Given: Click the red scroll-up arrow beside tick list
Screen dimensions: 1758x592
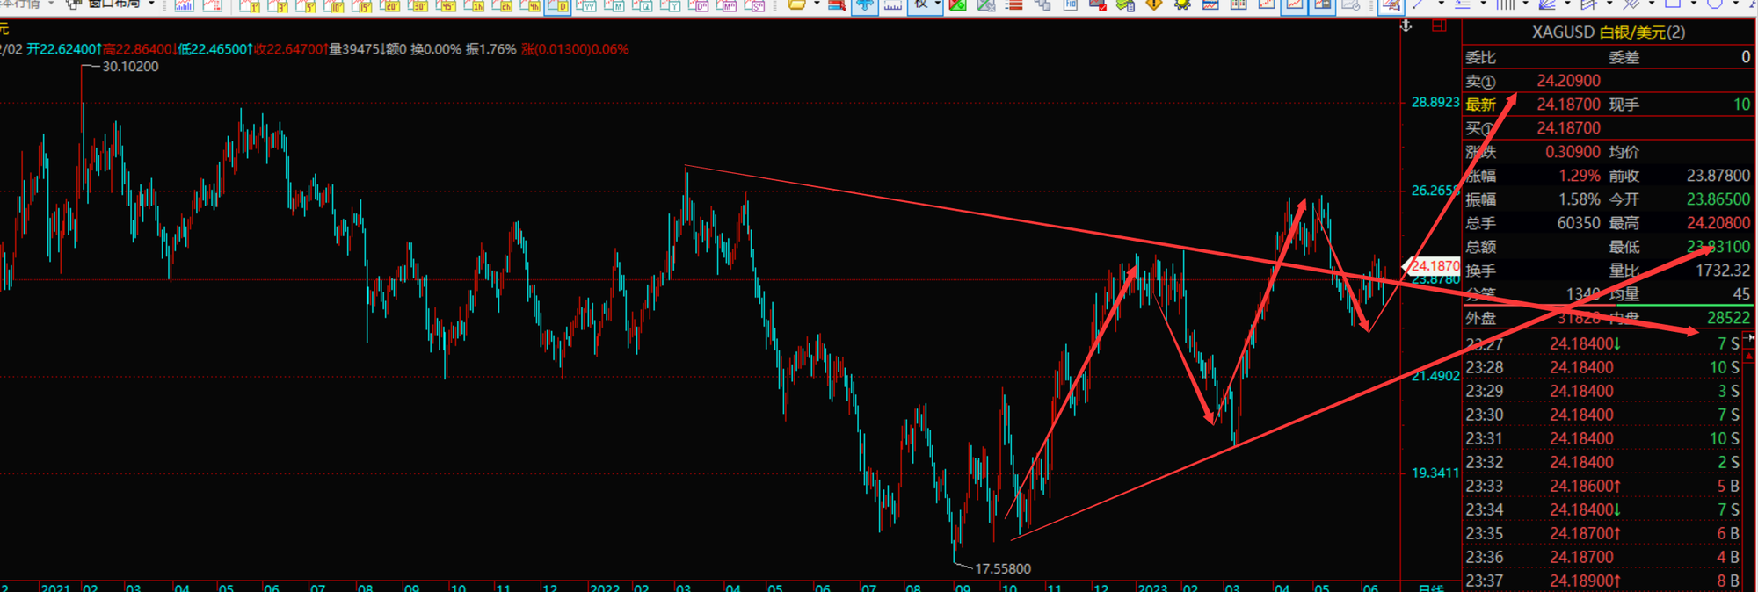Looking at the screenshot, I should coord(1749,356).
